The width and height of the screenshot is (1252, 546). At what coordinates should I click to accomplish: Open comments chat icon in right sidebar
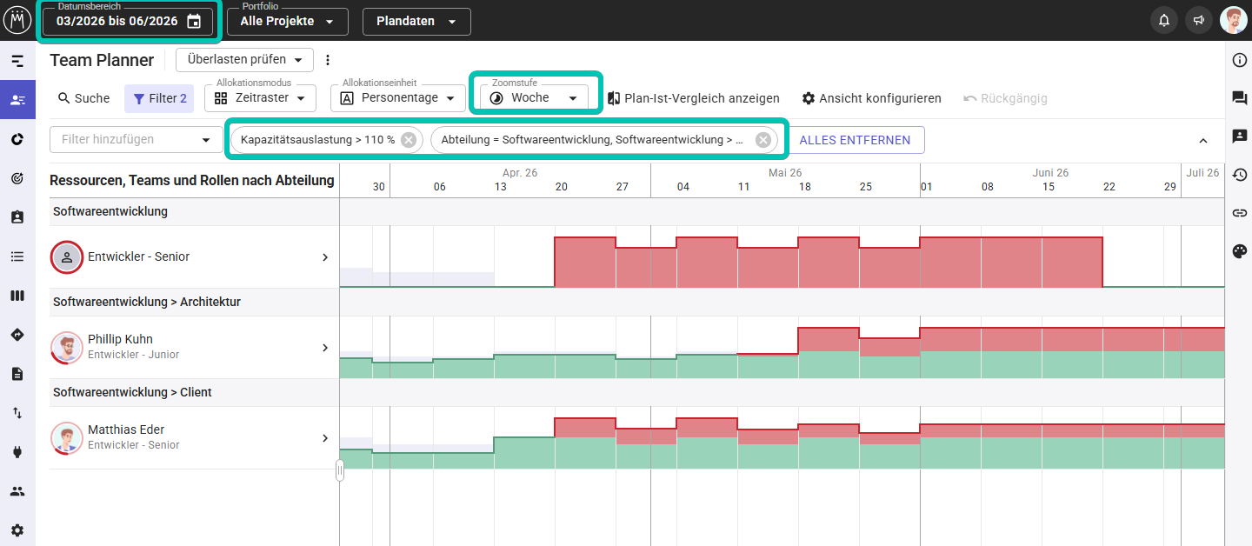pos(1240,98)
